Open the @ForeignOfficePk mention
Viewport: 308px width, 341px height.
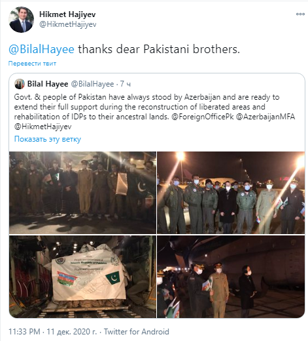tap(203, 117)
